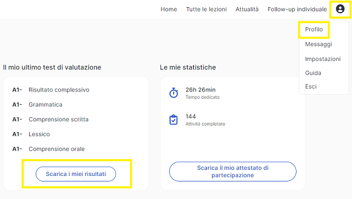
Task: Open the user account avatar icon
Action: click(x=340, y=9)
